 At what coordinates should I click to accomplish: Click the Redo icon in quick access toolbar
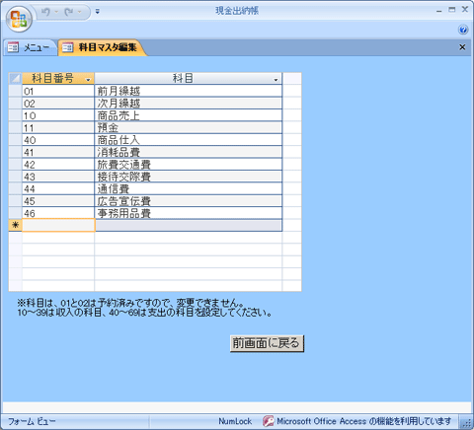coord(69,12)
